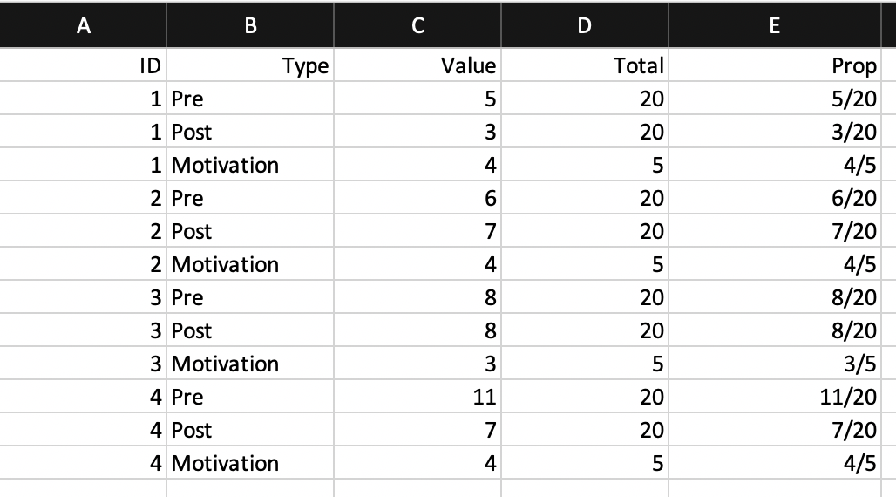Select column D header
The height and width of the screenshot is (497, 896).
coord(585,26)
